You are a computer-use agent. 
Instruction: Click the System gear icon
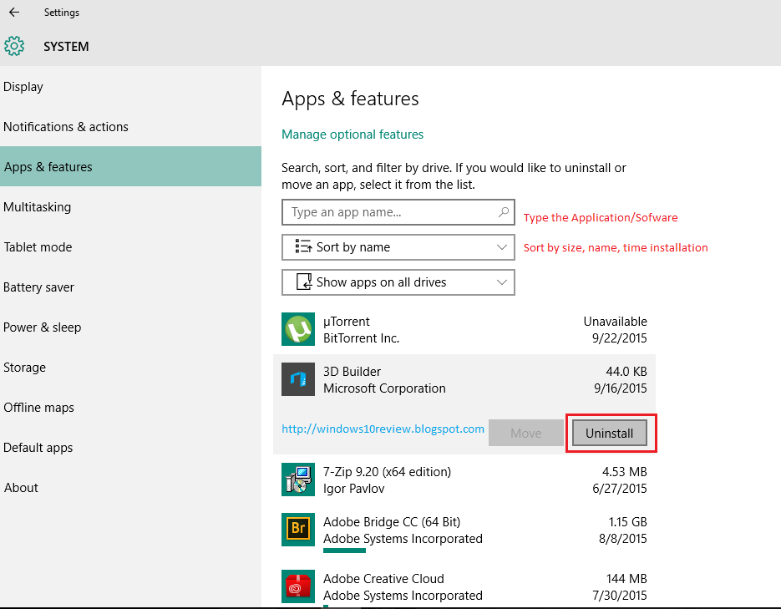(14, 46)
